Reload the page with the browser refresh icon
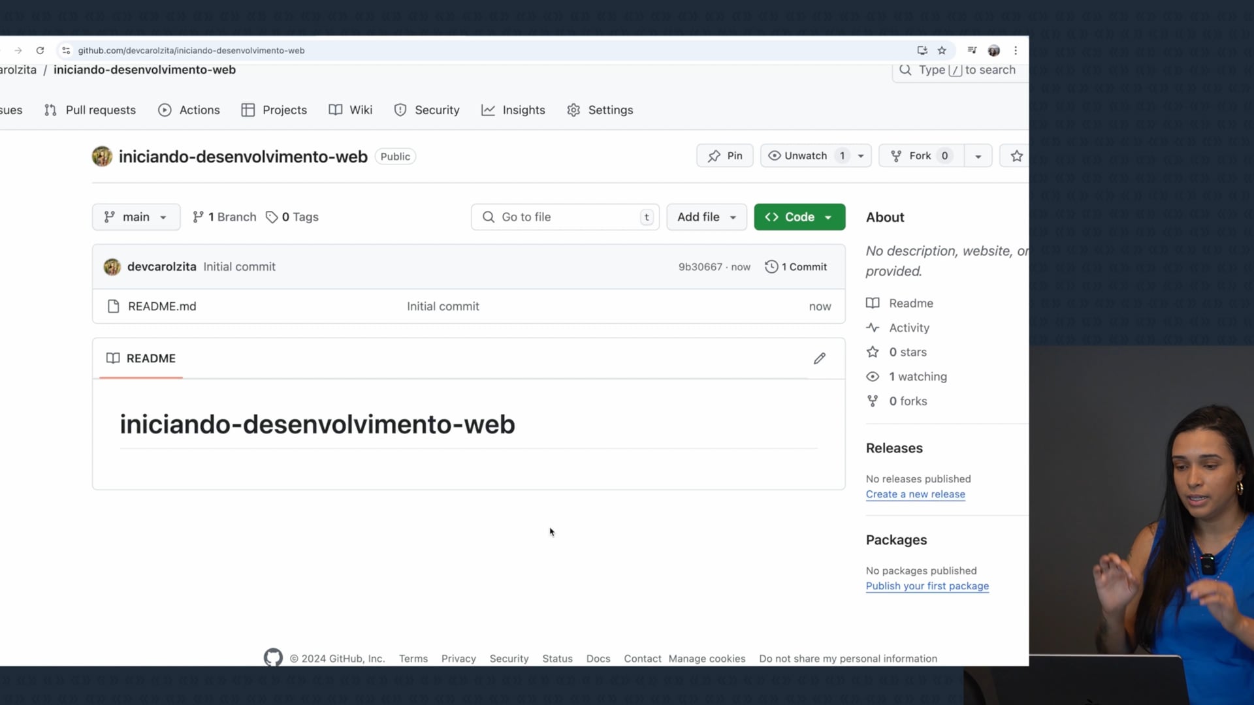The width and height of the screenshot is (1254, 705). 40,50
